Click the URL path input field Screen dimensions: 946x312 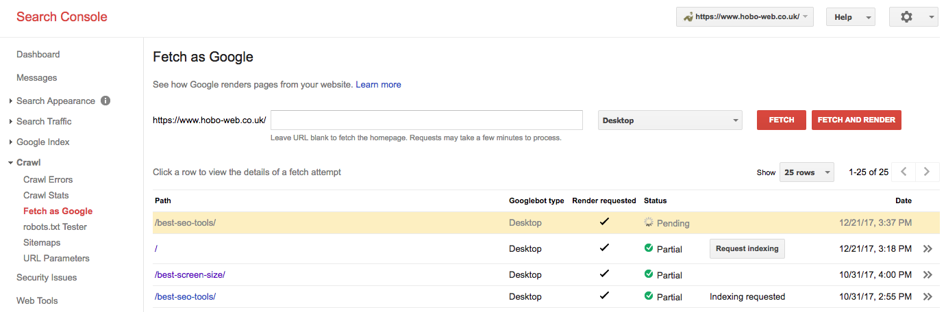coord(427,120)
